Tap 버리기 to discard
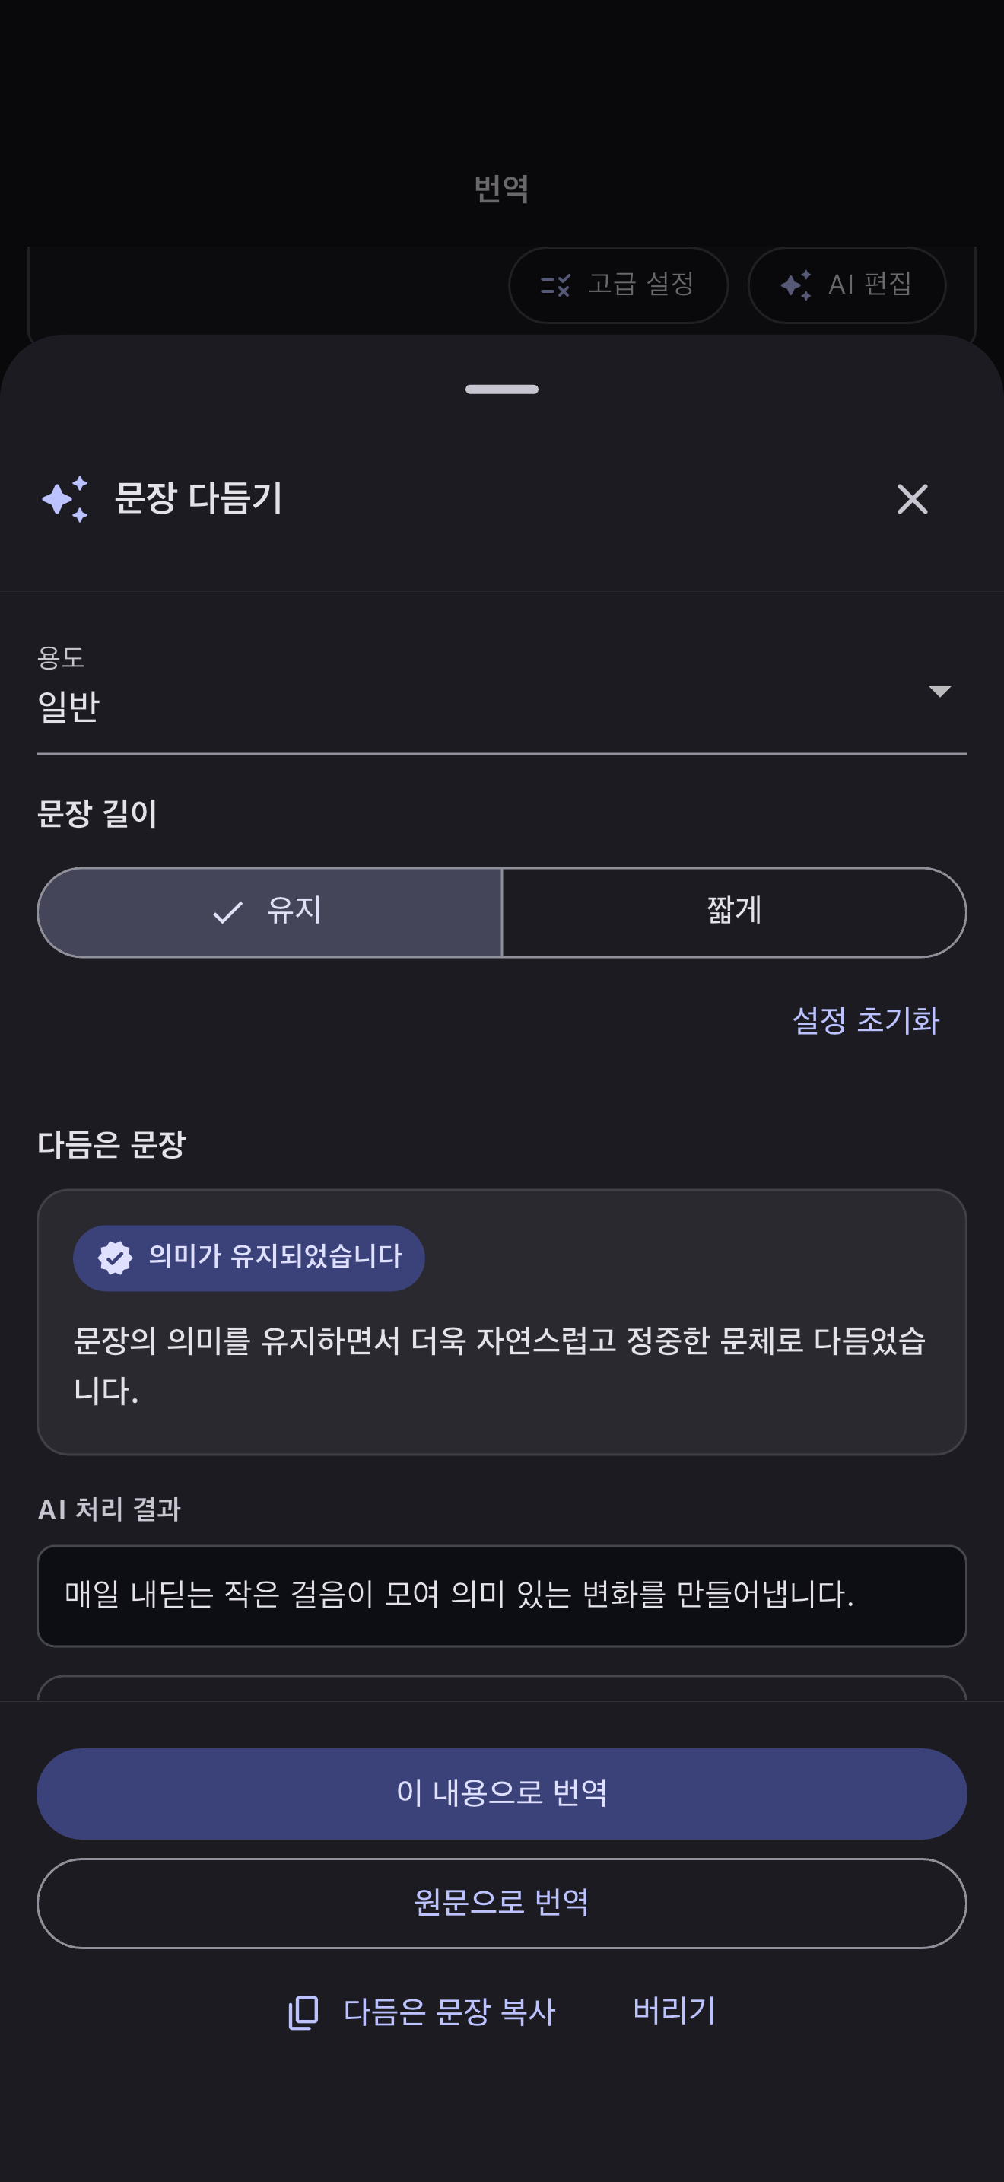 point(675,2011)
